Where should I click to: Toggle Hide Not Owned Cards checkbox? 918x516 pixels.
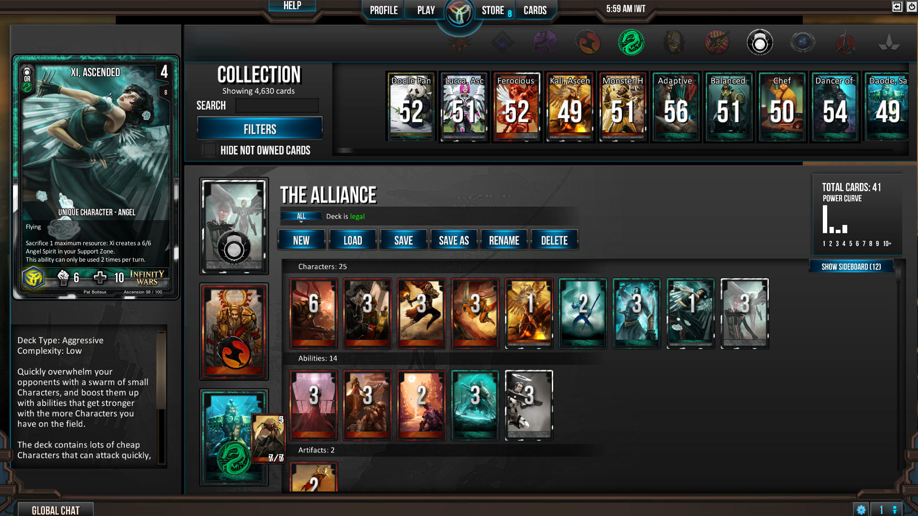pos(209,150)
